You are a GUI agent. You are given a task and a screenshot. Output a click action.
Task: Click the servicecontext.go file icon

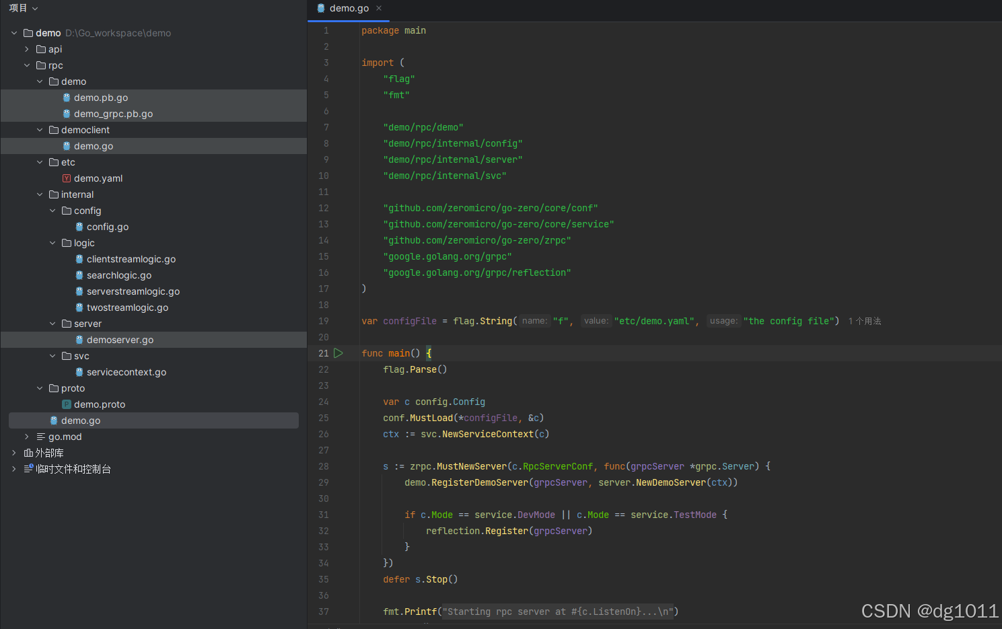coord(79,372)
